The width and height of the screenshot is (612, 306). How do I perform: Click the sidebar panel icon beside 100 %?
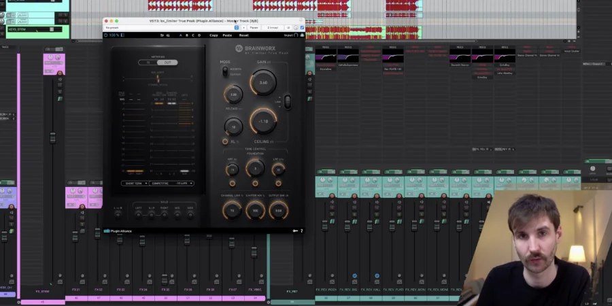pos(122,35)
